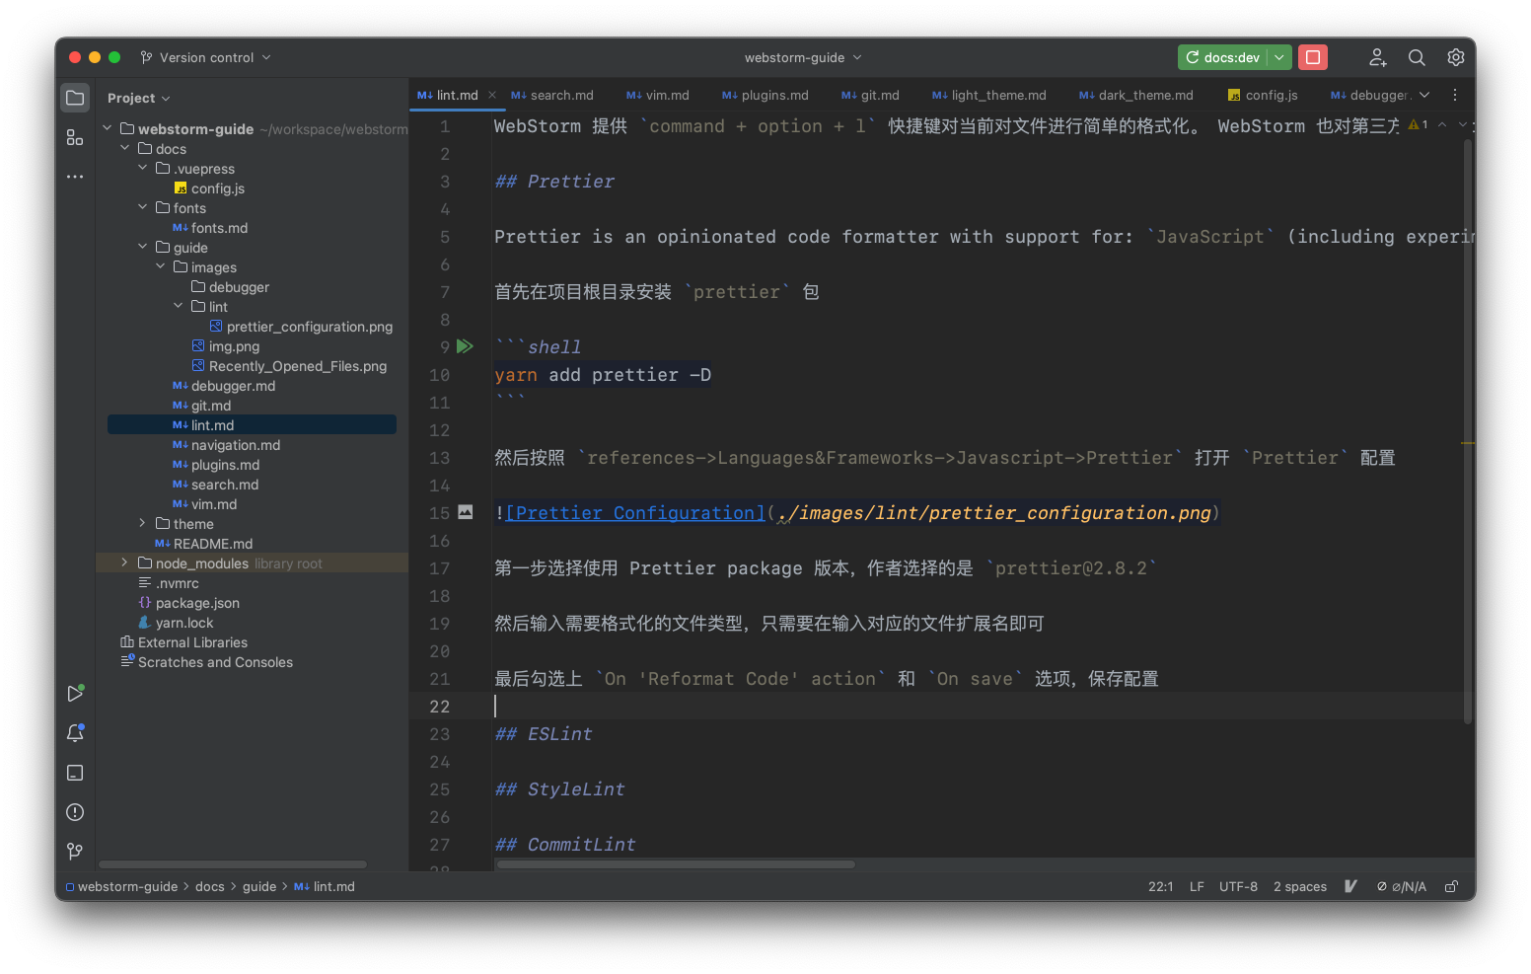
Task: Click the Prettier status bar icon
Action: tap(1350, 886)
